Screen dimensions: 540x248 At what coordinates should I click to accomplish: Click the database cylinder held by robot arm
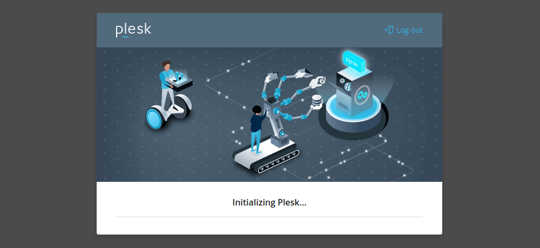click(316, 101)
